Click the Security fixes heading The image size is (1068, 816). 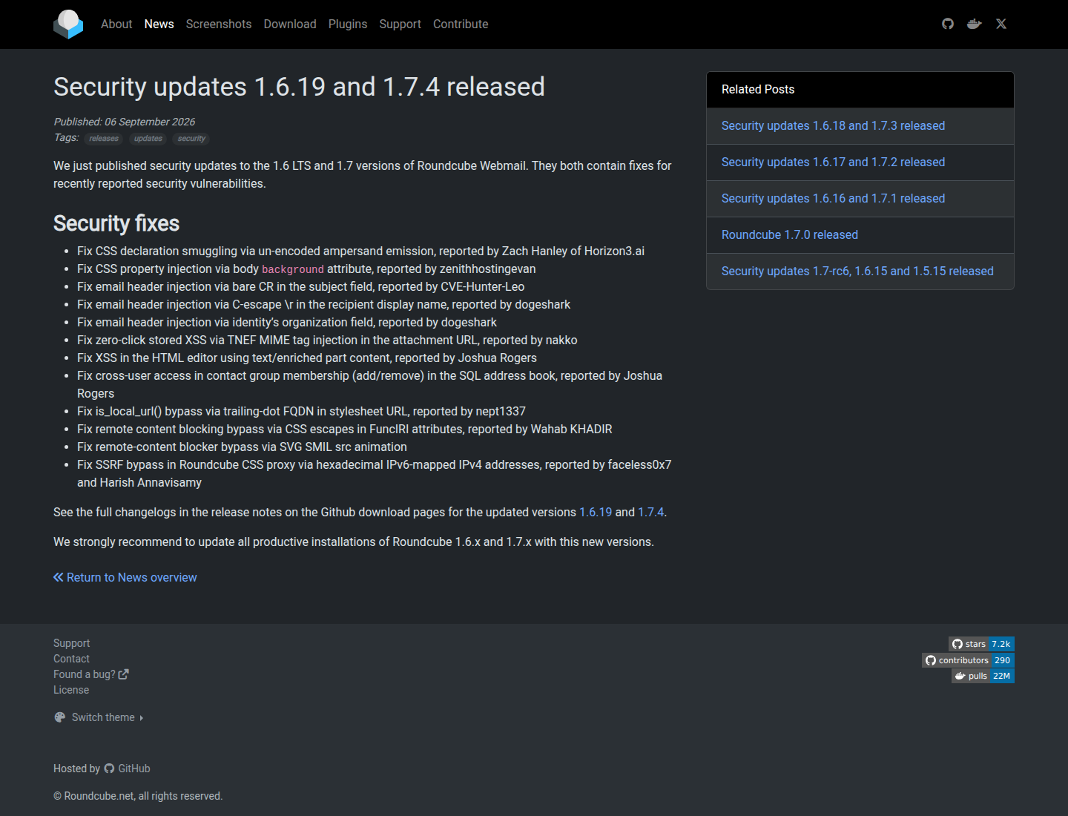116,223
